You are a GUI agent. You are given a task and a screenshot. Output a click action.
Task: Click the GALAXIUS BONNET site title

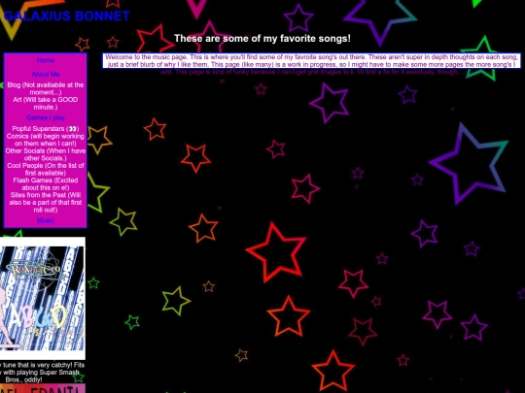point(66,16)
